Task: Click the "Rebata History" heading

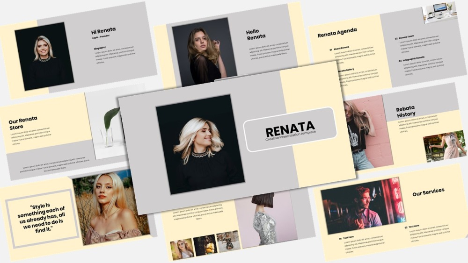Action: [406, 111]
